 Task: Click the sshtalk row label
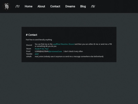(29, 56)
